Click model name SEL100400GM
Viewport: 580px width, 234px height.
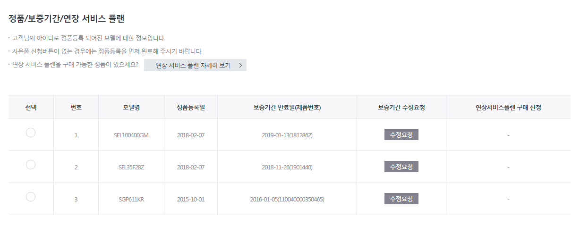[x=131, y=135]
